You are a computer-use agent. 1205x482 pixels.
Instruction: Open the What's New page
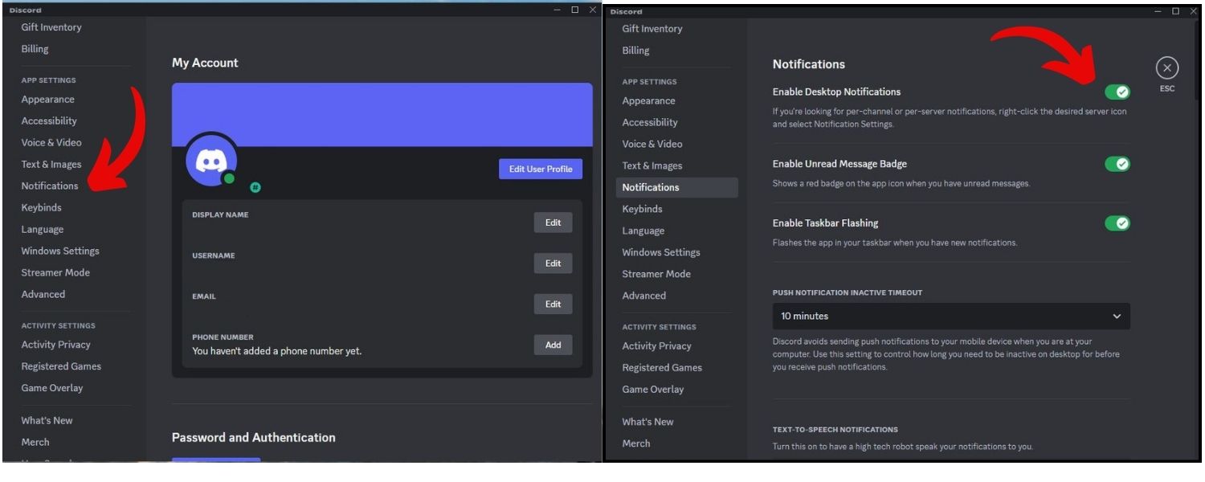point(47,419)
